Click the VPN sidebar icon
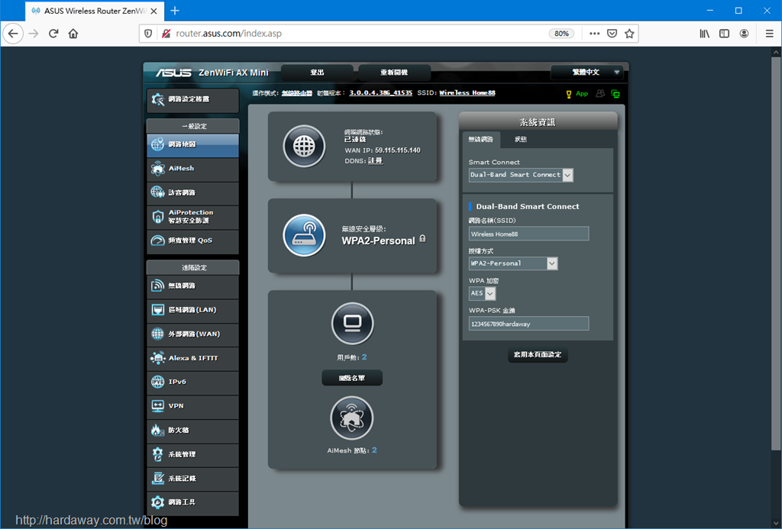This screenshot has width=782, height=529. coord(157,406)
